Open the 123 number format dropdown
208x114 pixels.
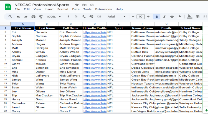(99, 17)
